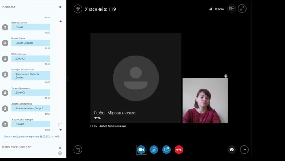This screenshot has height=161, width=285.
Task: Toggle the muted microphone button
Action: click(x=154, y=149)
